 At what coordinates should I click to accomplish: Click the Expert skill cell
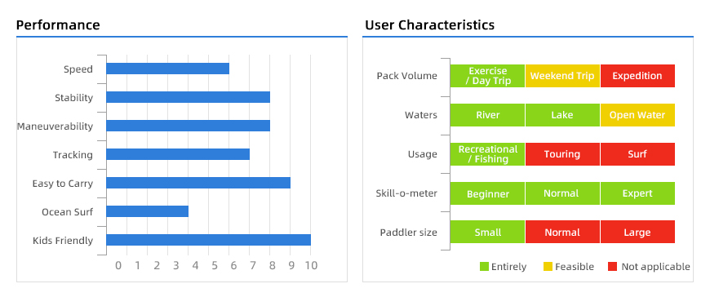pyautogui.click(x=637, y=193)
